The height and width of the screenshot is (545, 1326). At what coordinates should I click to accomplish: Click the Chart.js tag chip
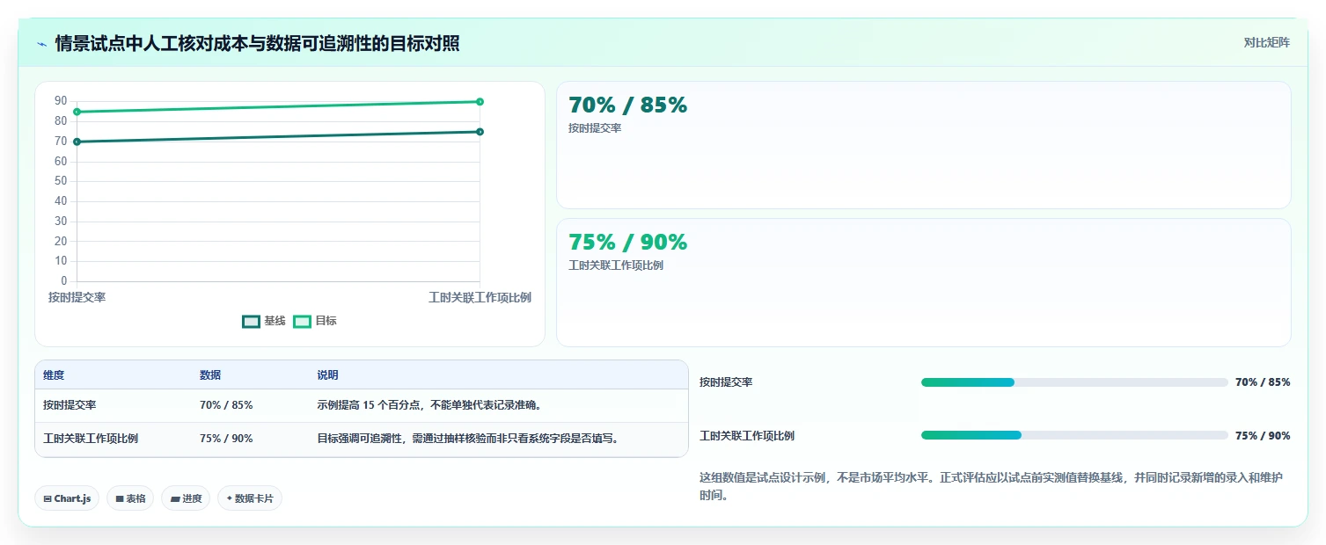68,498
